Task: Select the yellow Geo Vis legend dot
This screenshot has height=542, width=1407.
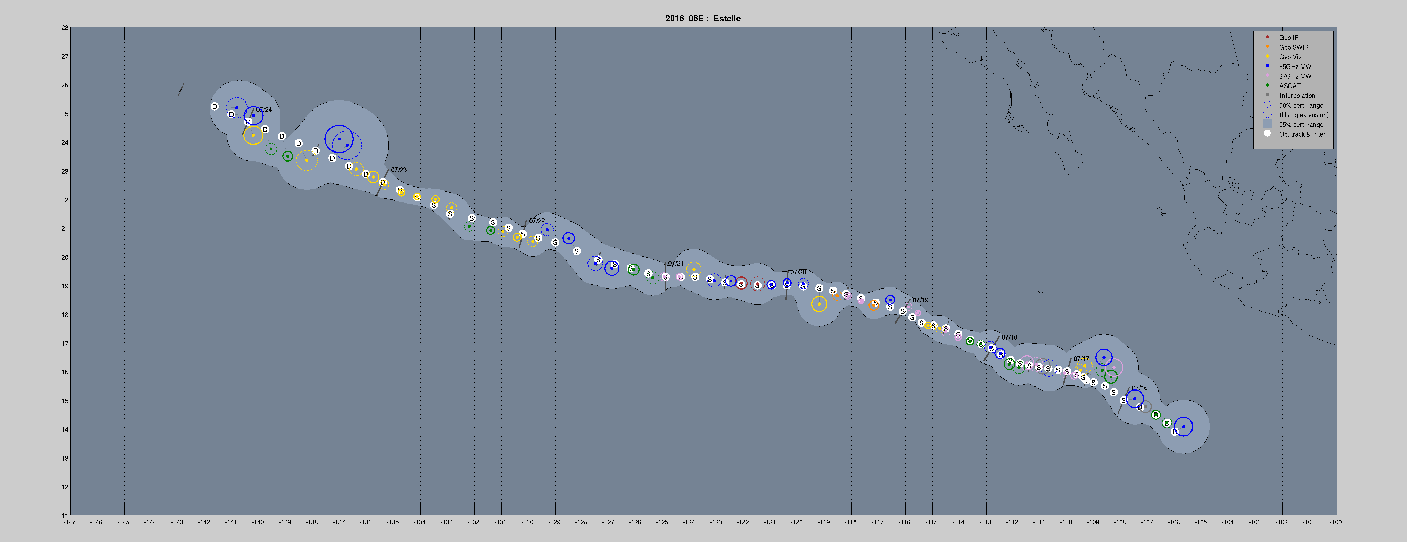Action: tap(1267, 56)
